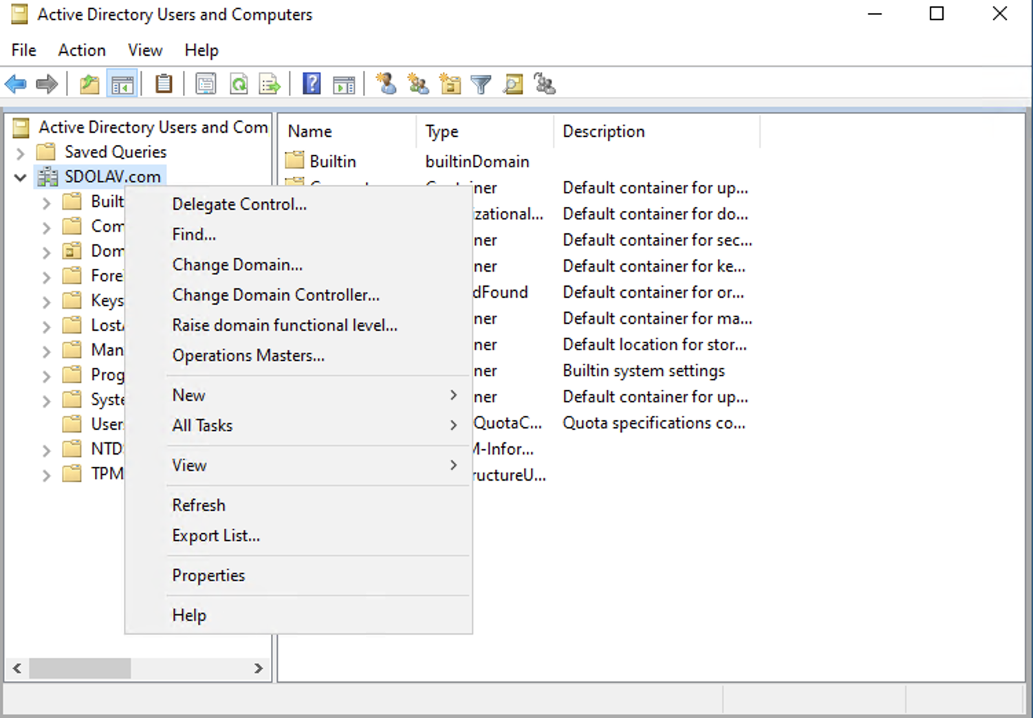
Task: Click the Find objects magnifier toolbar icon
Action: pyautogui.click(x=513, y=85)
